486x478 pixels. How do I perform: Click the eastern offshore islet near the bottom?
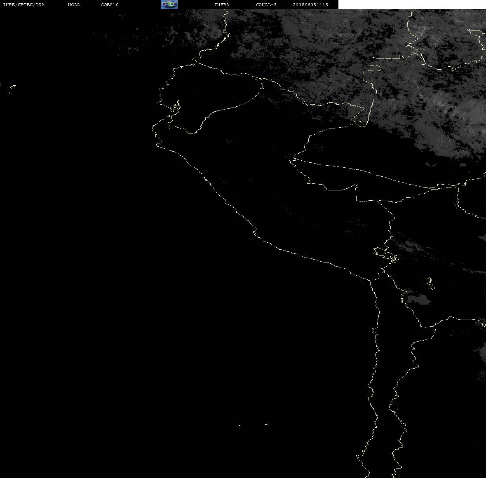tap(266, 424)
